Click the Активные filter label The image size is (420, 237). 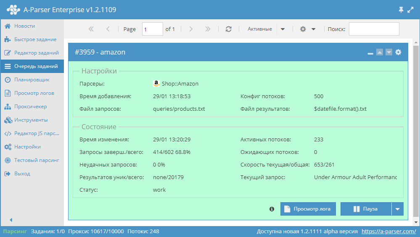[260, 29]
